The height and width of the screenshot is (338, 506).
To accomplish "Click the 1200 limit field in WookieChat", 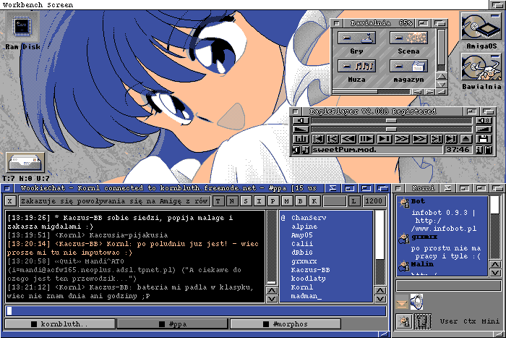I will (374, 201).
